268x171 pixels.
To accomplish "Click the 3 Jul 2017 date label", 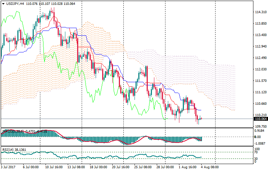I will [9, 167].
